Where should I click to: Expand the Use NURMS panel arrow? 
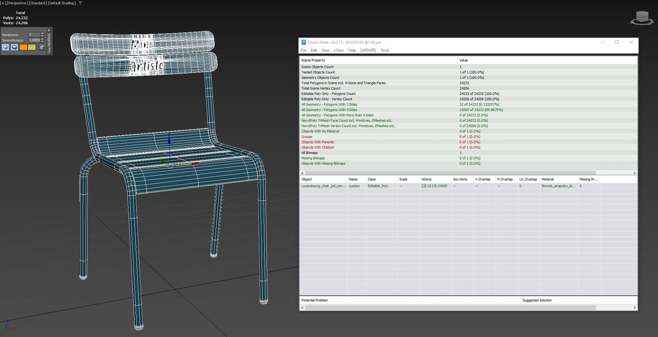(x=49, y=30)
